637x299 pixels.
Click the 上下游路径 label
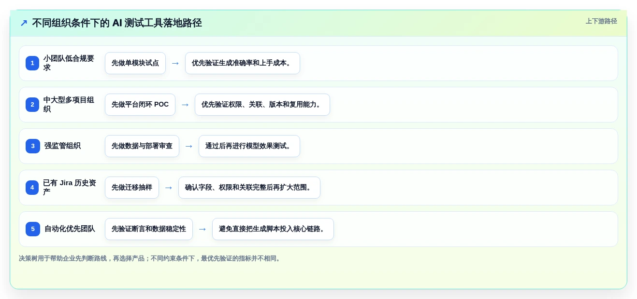point(601,21)
